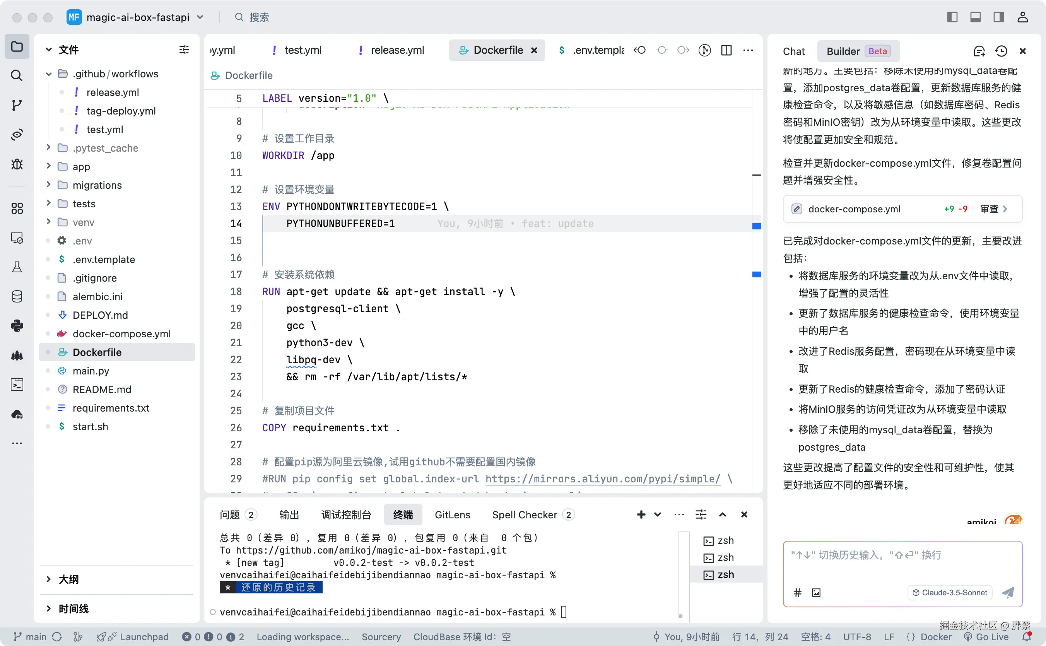Image resolution: width=1046 pixels, height=646 pixels.
Task: Toggle the primary sidebar layout button
Action: tap(952, 17)
